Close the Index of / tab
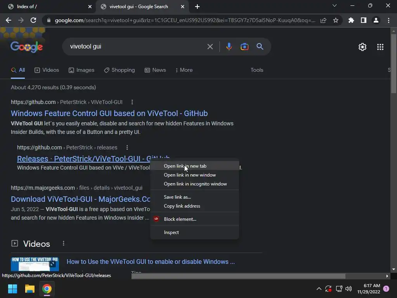 (x=90, y=7)
